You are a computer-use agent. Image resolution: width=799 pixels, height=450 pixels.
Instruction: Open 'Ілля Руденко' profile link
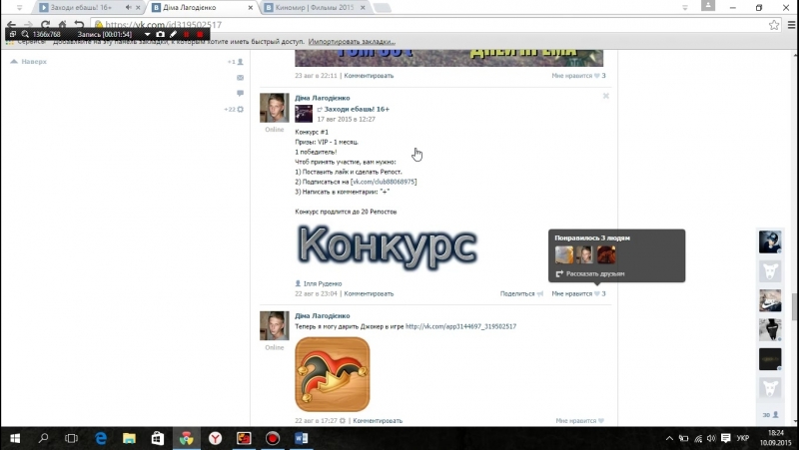point(323,283)
